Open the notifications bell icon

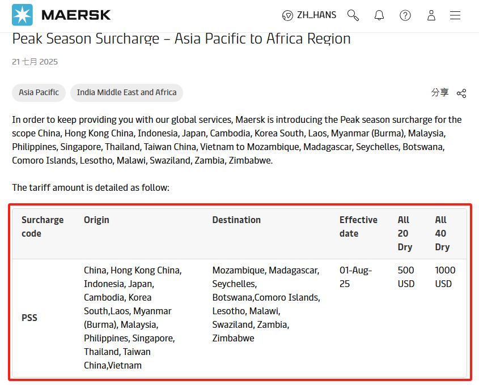click(379, 15)
